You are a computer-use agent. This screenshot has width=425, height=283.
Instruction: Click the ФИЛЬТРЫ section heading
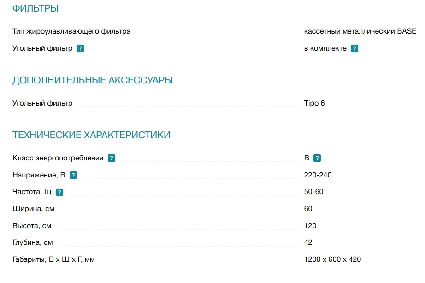tap(35, 8)
